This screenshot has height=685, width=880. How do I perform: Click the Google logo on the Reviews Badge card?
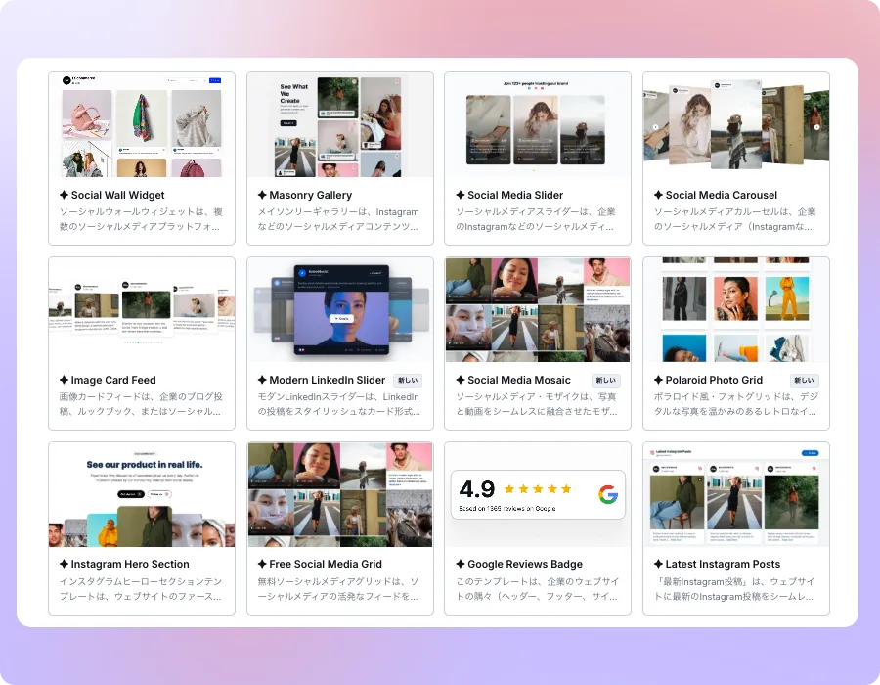pos(609,495)
